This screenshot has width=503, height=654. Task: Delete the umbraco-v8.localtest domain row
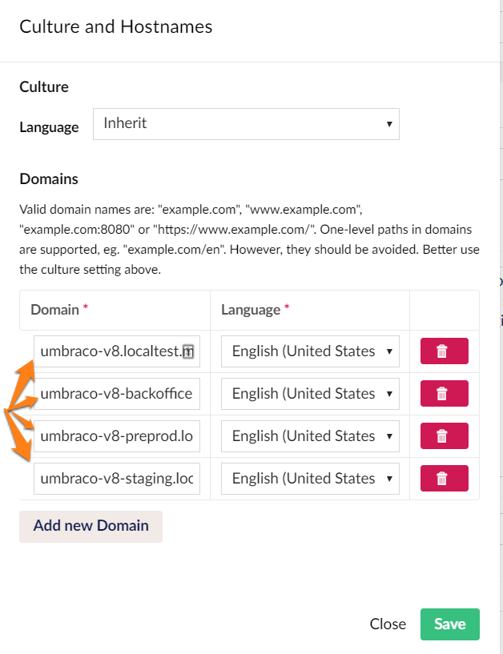click(444, 351)
